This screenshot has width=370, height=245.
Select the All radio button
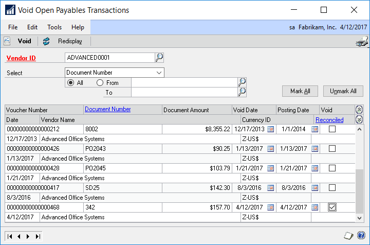click(x=70, y=83)
